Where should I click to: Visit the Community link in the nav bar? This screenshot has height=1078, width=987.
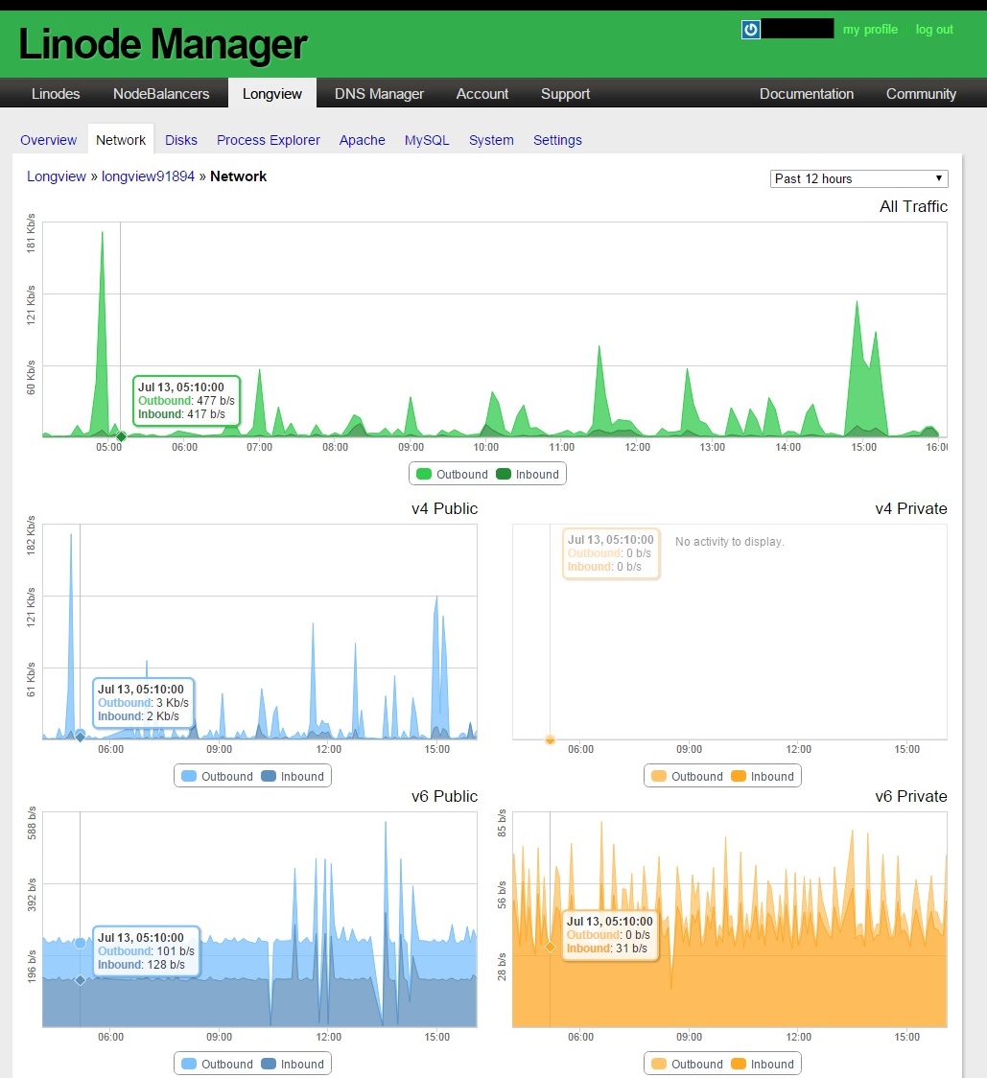[921, 93]
